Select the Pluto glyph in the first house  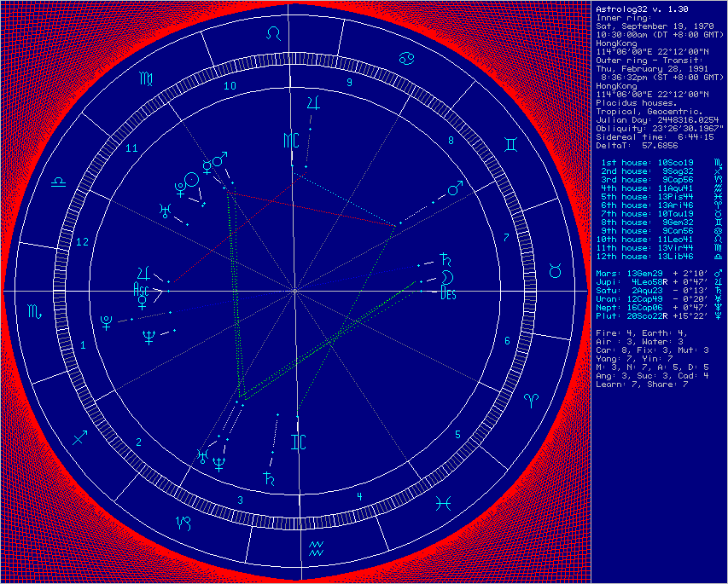108,321
